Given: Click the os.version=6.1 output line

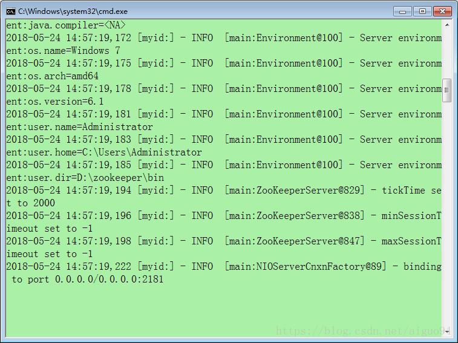Looking at the screenshot, I should (55, 102).
